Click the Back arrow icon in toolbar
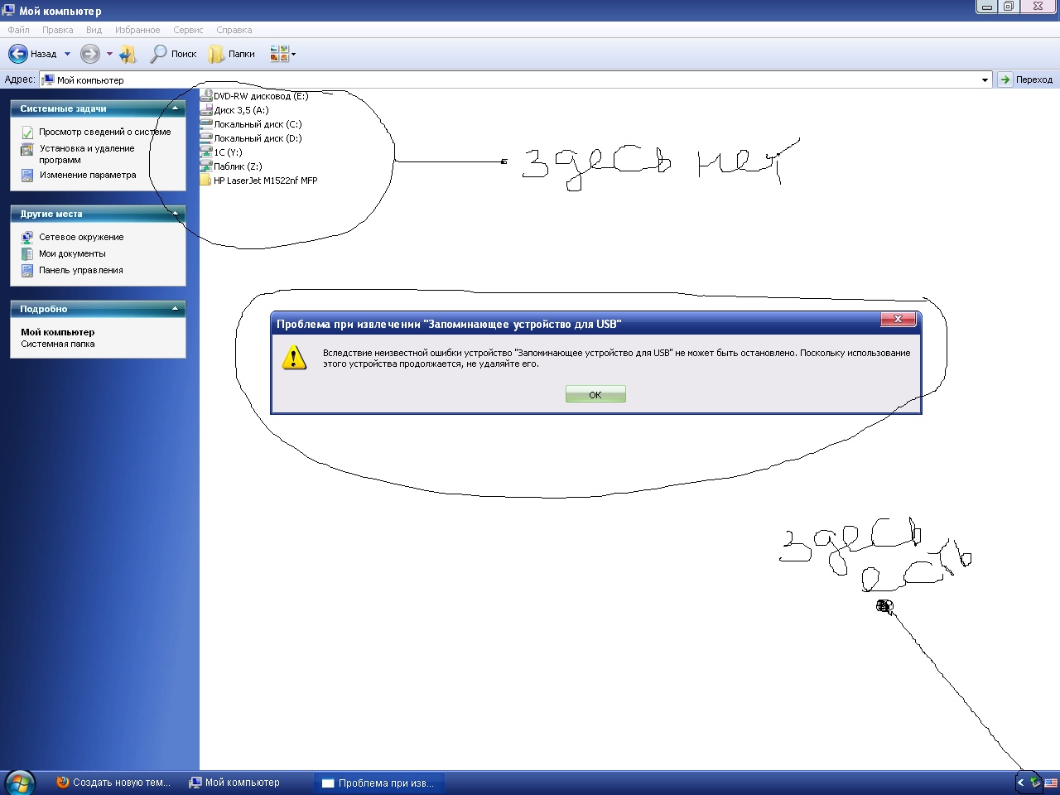Viewport: 1060px width, 795px height. tap(18, 54)
